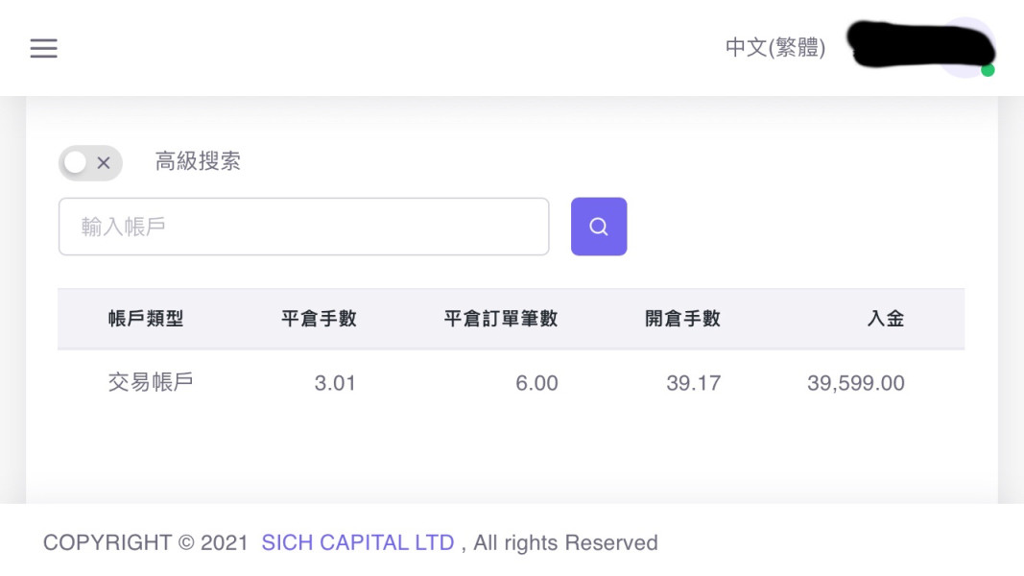Click the COPYRIGHT © 2021 footer text
The image size is (1024, 576).
(146, 543)
